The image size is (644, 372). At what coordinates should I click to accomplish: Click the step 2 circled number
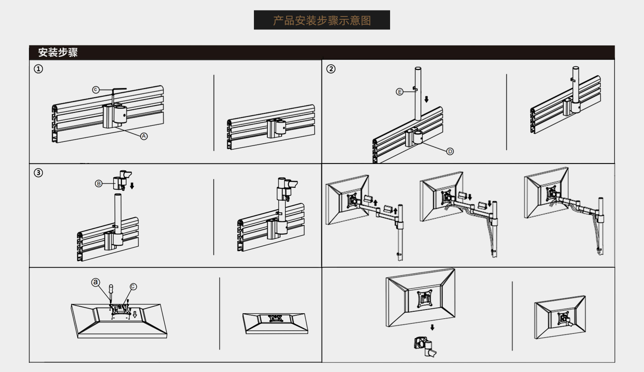click(x=331, y=69)
